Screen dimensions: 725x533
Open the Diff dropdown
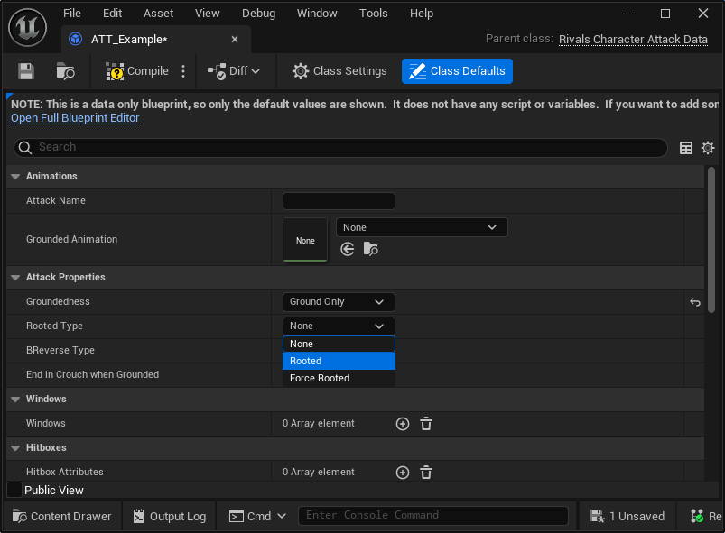pos(234,71)
